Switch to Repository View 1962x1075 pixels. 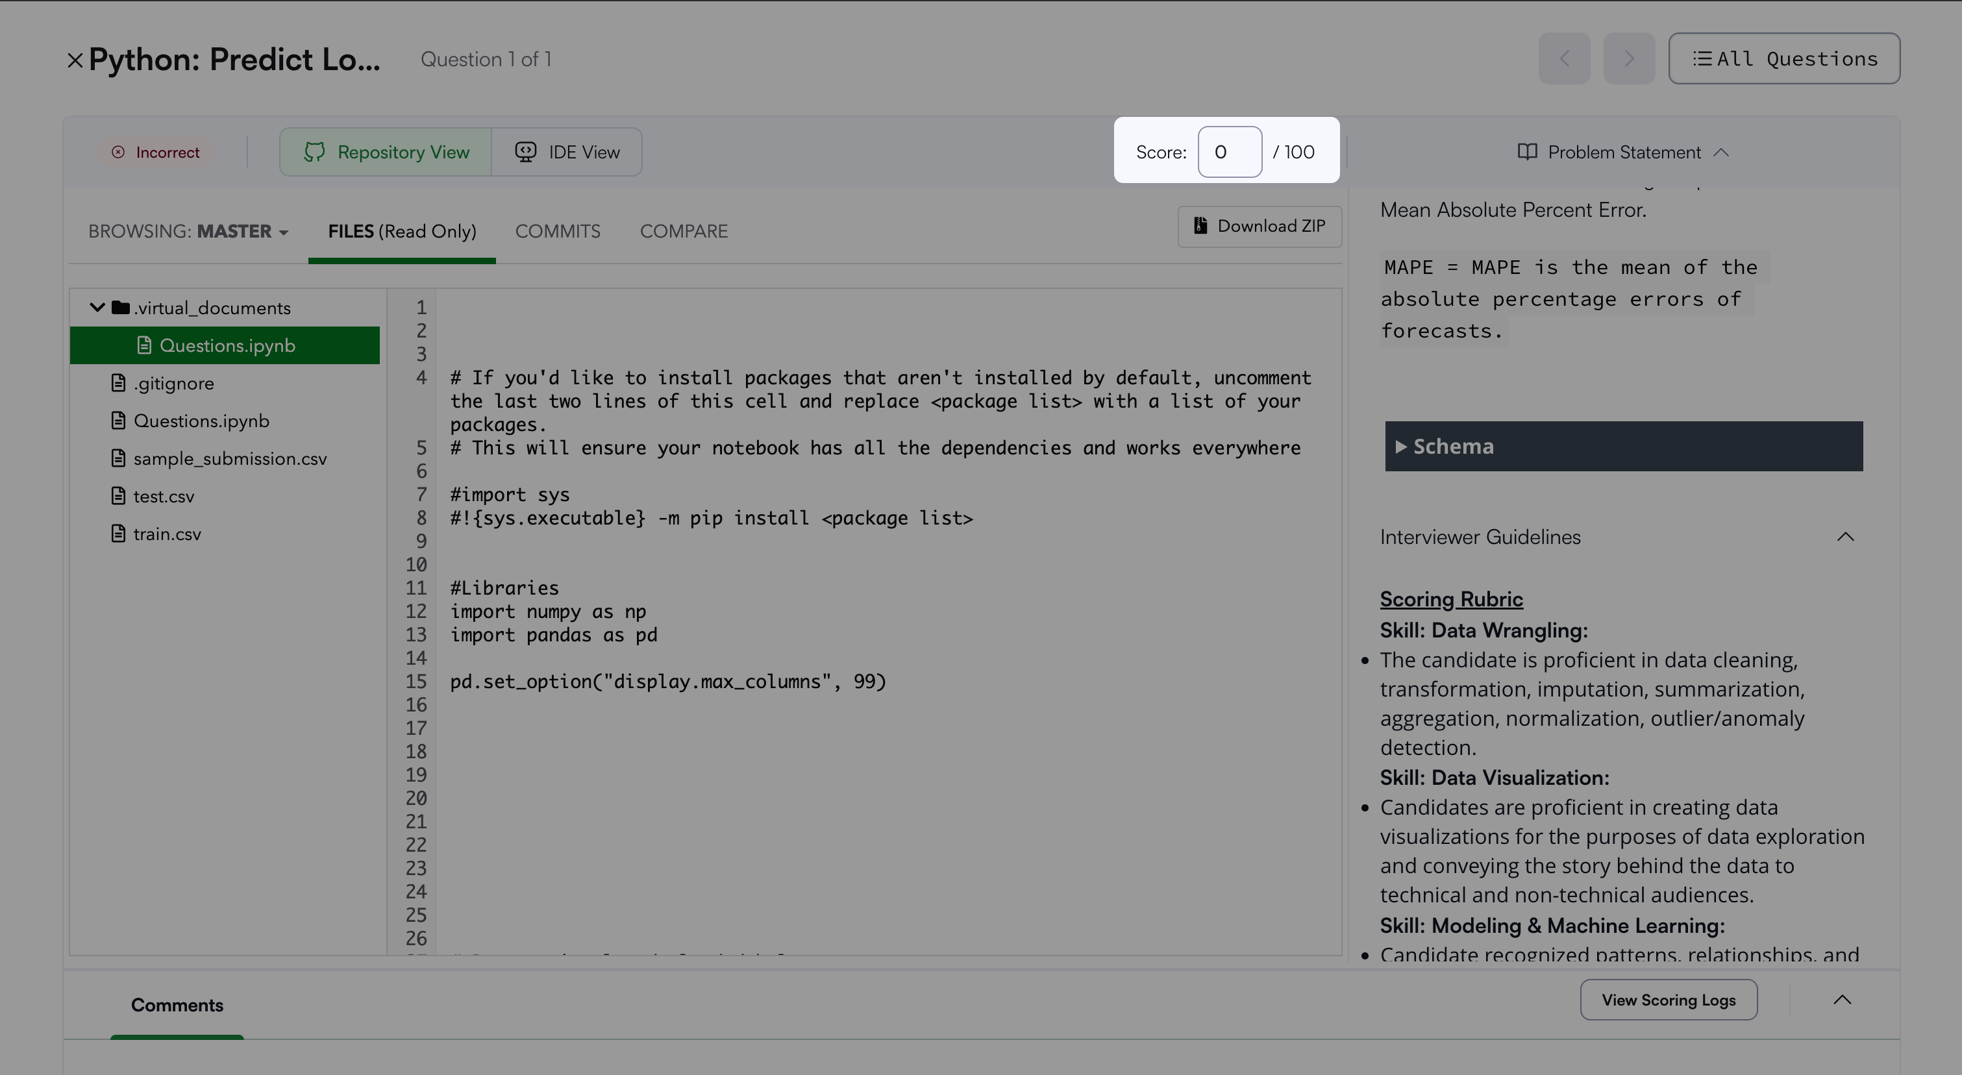coord(386,153)
